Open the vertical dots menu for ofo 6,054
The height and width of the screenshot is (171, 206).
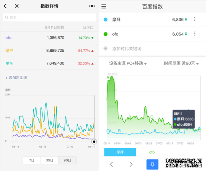point(195,34)
